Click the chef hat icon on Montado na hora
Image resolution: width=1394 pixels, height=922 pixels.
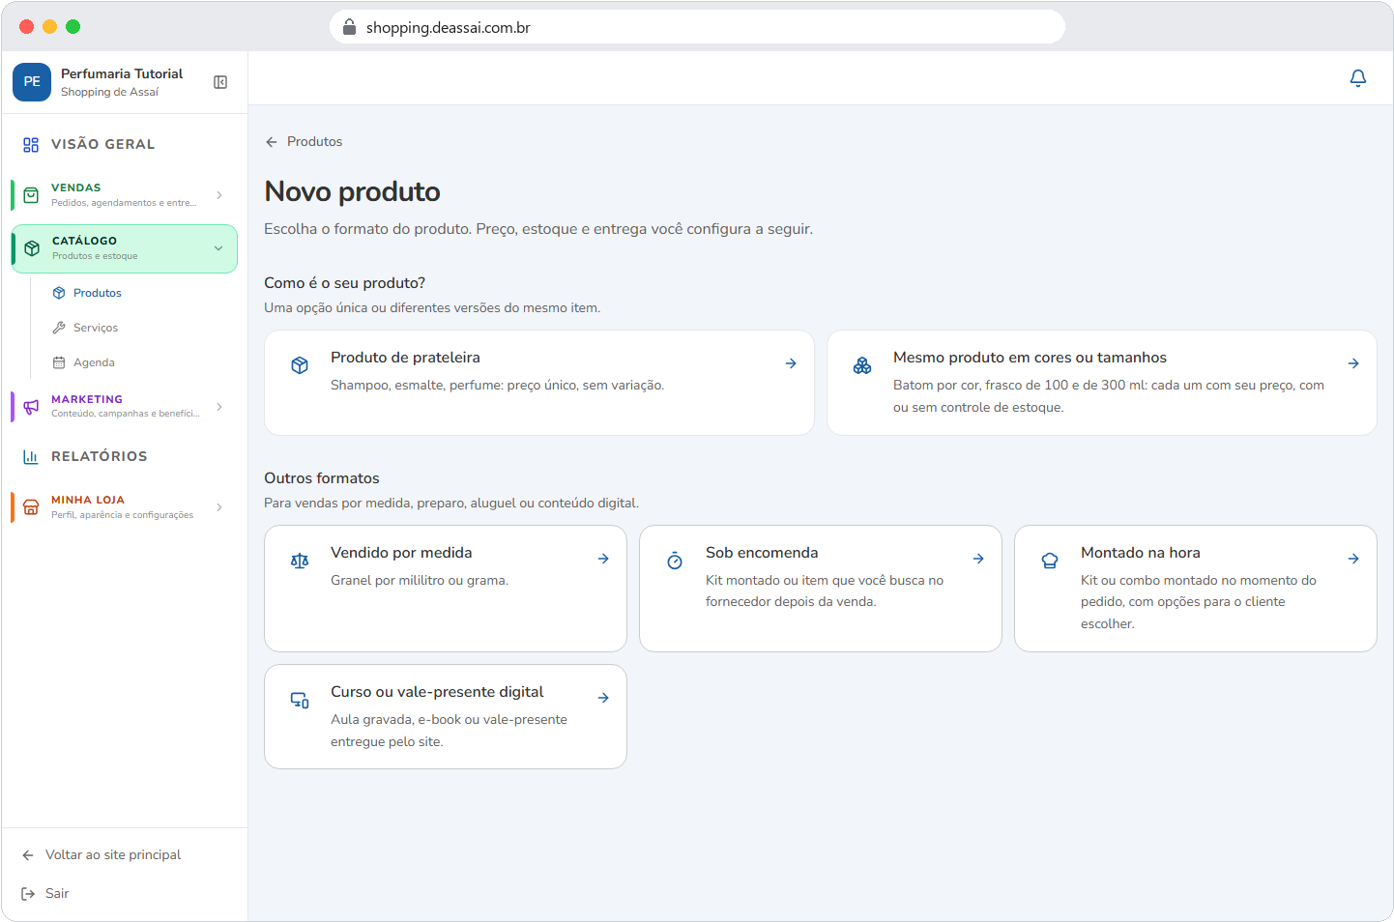click(1050, 561)
